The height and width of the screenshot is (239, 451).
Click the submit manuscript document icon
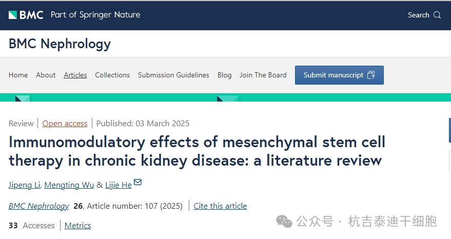(371, 75)
